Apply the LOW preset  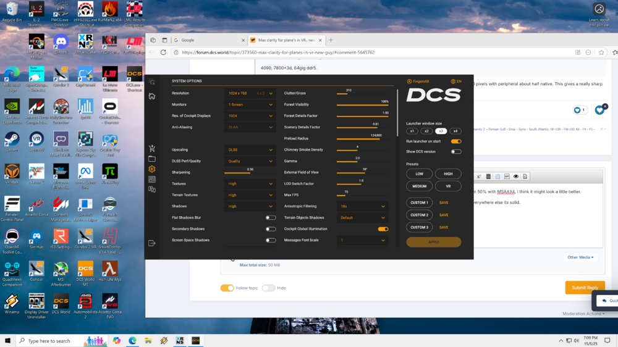[420, 173]
